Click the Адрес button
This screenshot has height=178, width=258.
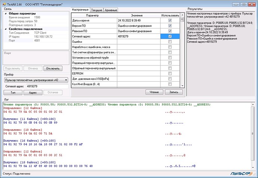point(33,93)
